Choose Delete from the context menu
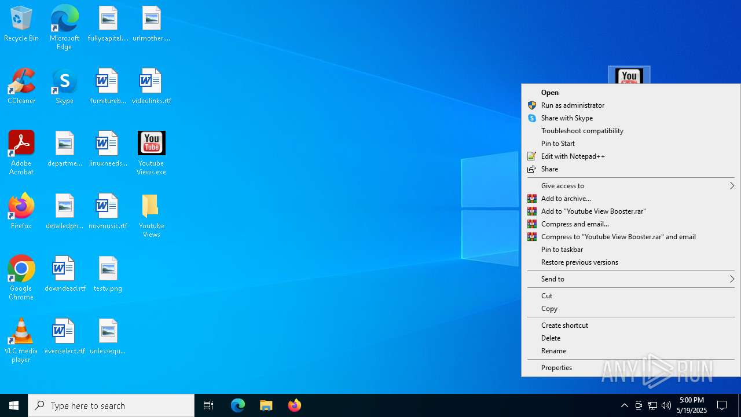This screenshot has width=741, height=417. pos(631,338)
